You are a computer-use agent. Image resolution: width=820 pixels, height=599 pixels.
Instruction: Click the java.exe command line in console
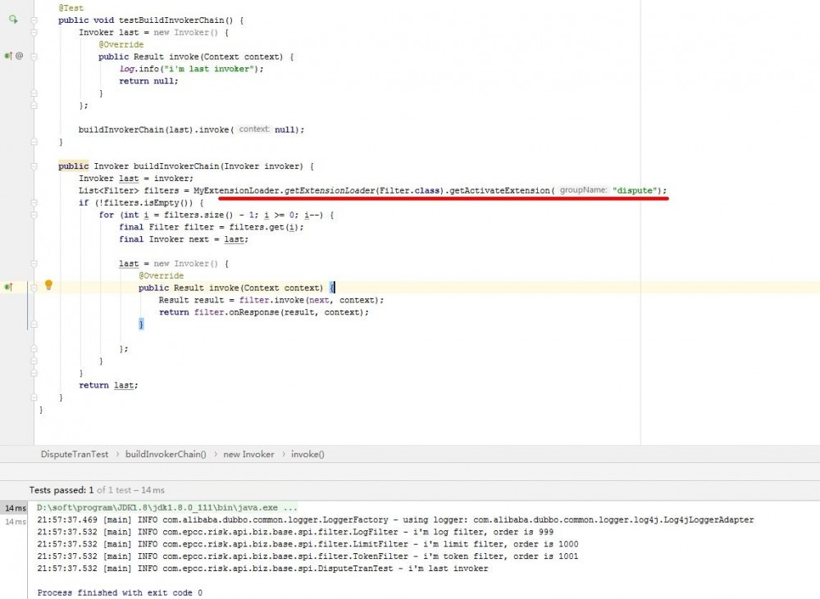(x=166, y=507)
